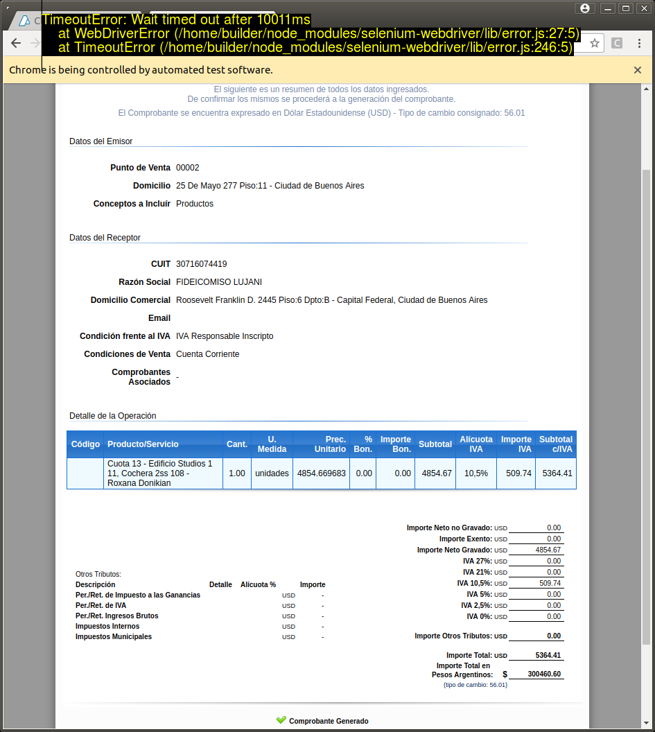Select the tab with the blue triangle favicon
This screenshot has height=732, width=655.
coord(26,21)
